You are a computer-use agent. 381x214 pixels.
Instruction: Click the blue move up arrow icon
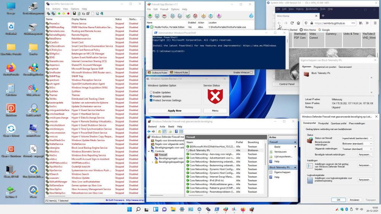click(211, 16)
